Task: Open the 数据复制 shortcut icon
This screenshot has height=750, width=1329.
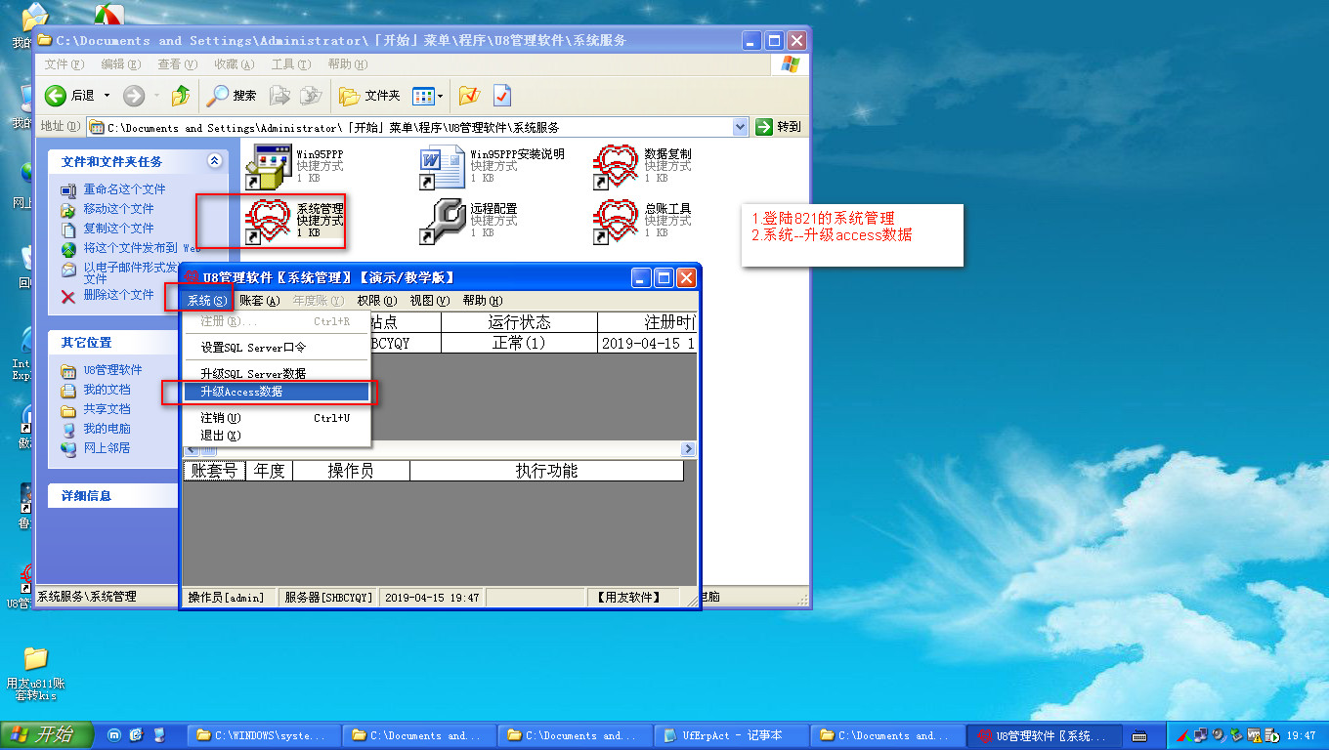Action: pyautogui.click(x=616, y=167)
